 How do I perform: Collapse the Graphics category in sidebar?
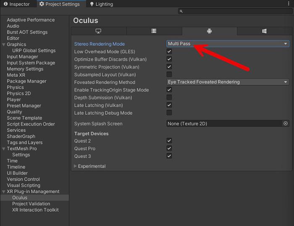tap(4, 45)
